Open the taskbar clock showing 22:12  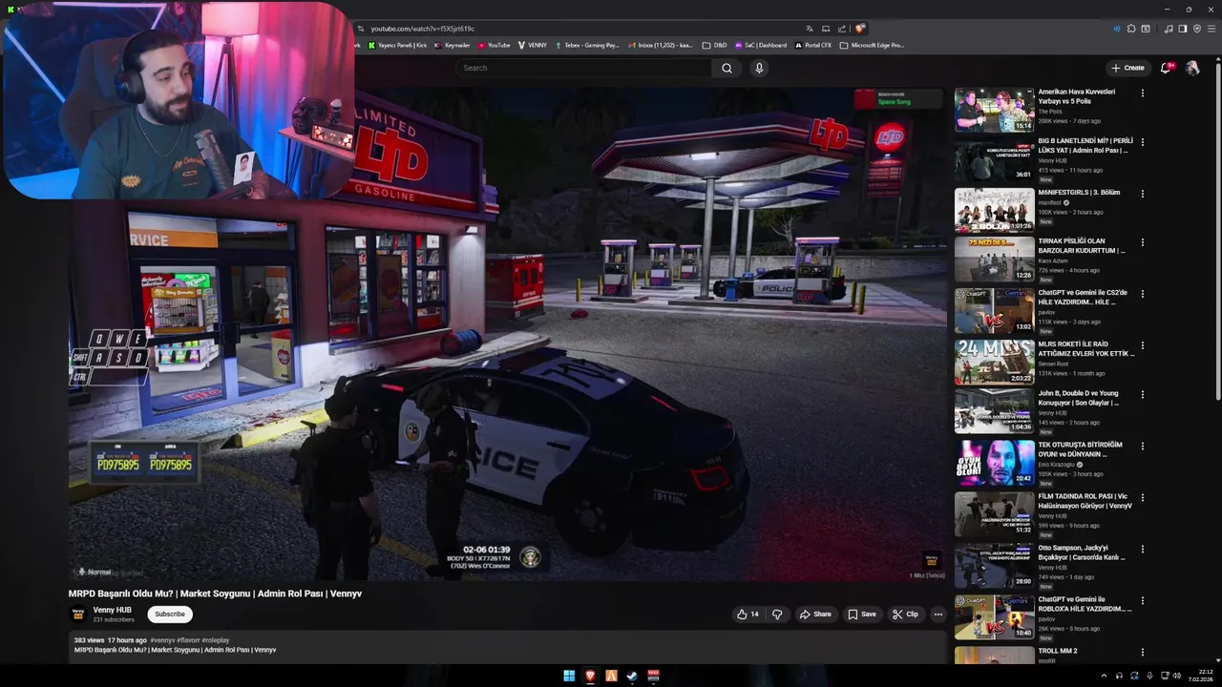1200,676
